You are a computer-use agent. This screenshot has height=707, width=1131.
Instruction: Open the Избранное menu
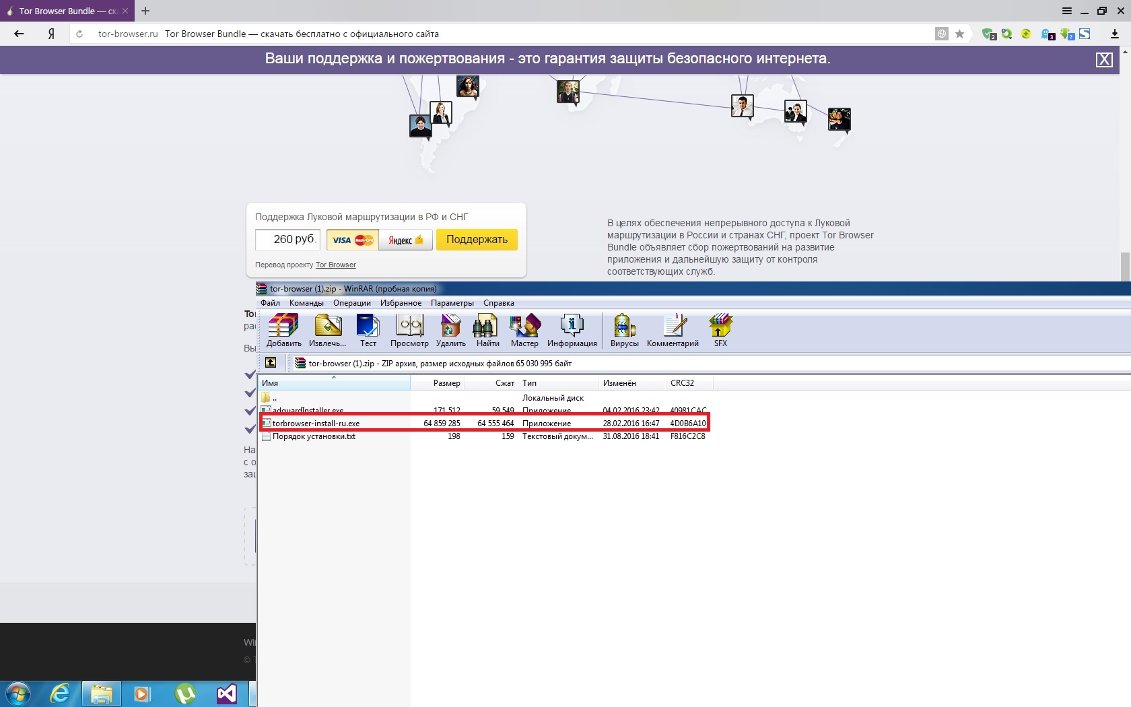401,303
